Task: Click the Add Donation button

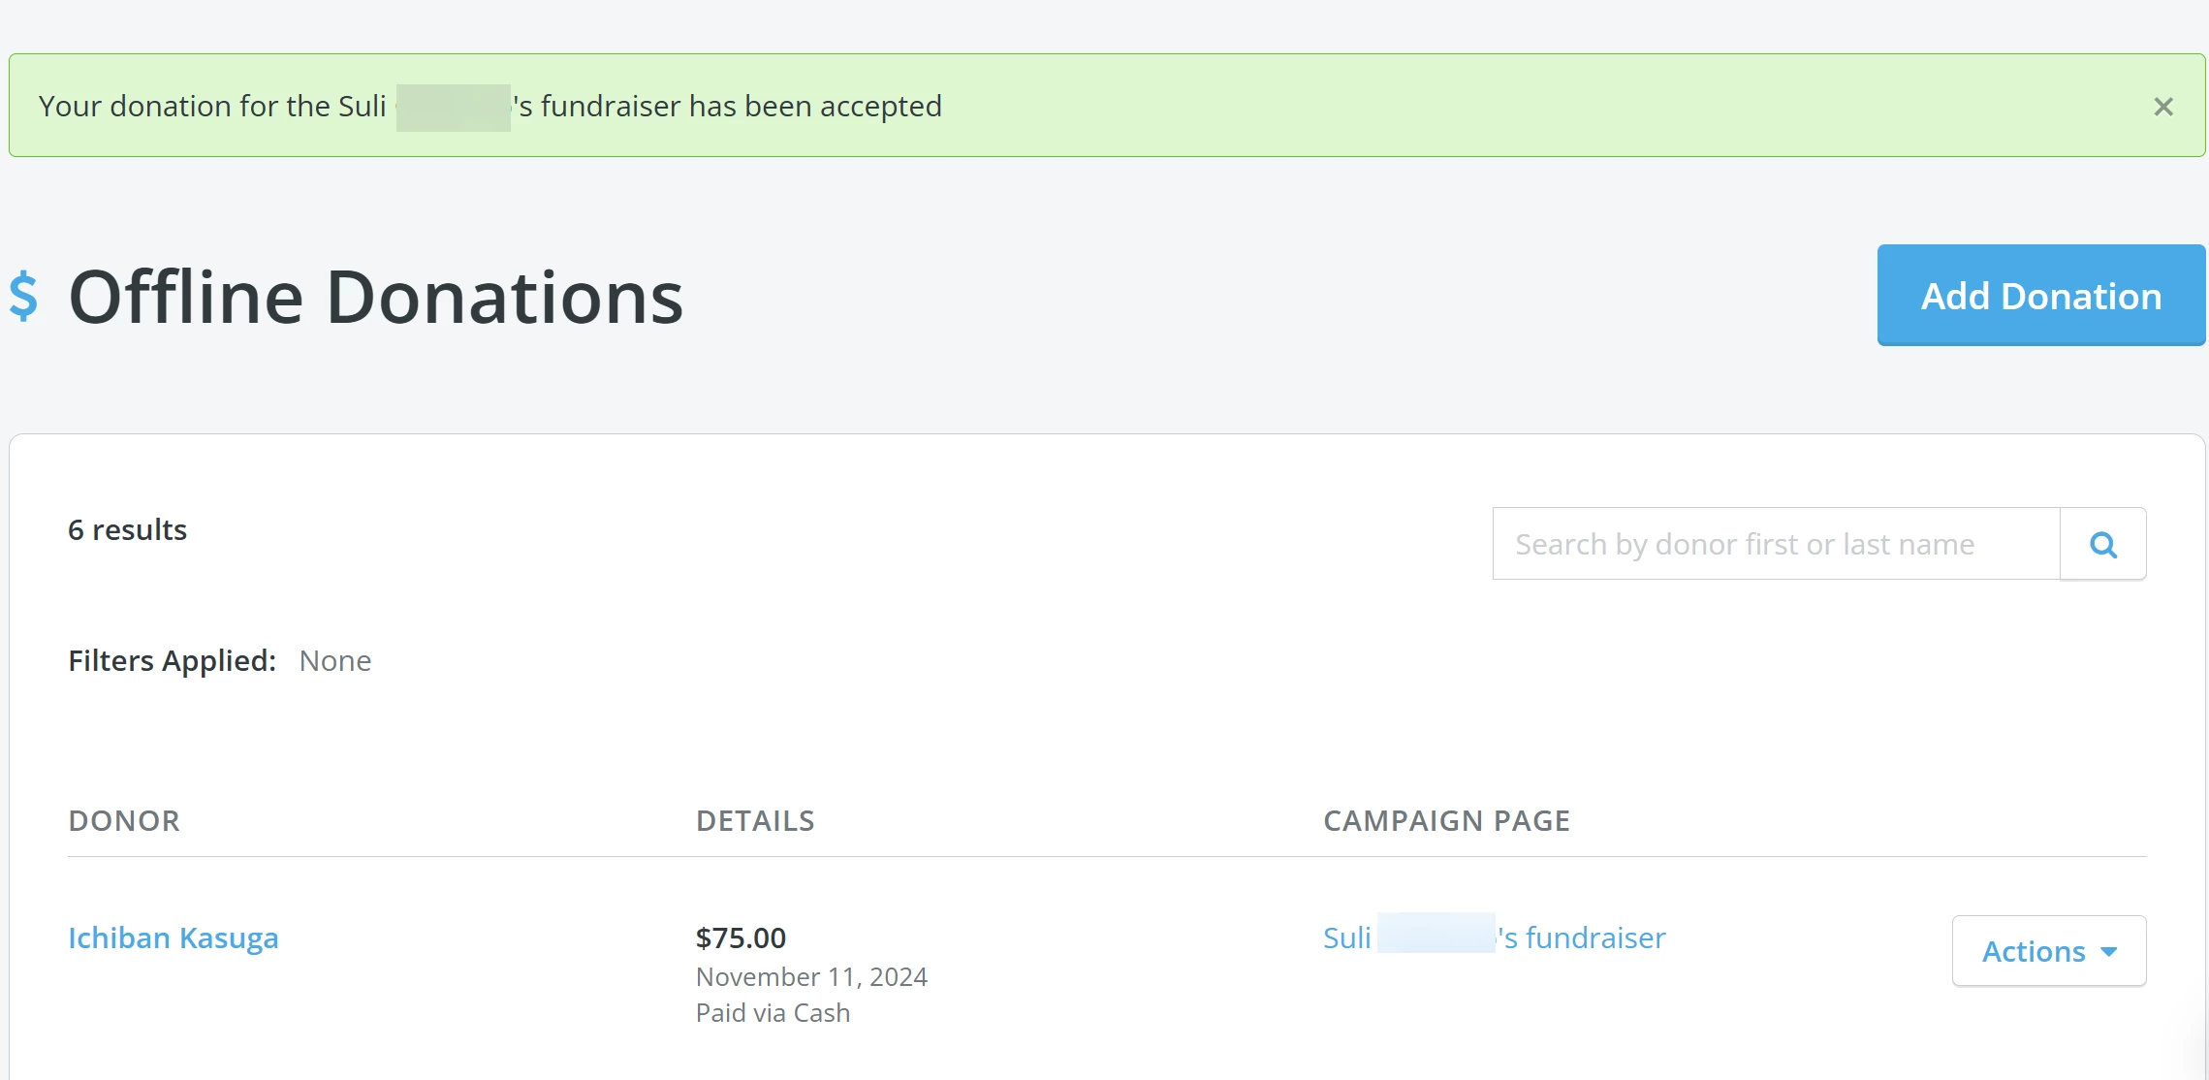Action: point(2039,296)
